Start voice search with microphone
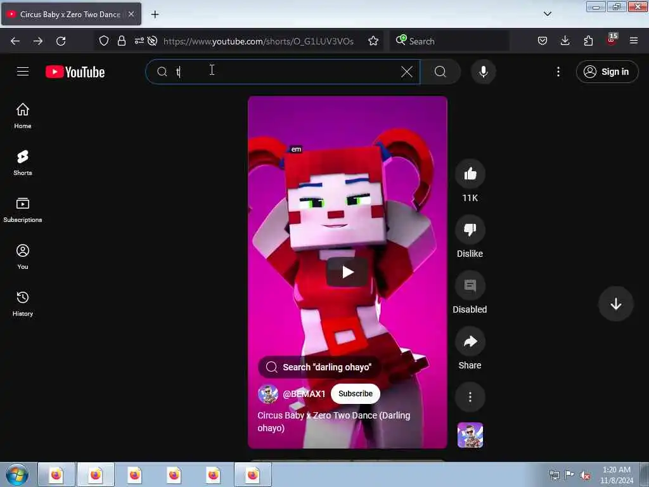The height and width of the screenshot is (487, 649). click(x=483, y=72)
